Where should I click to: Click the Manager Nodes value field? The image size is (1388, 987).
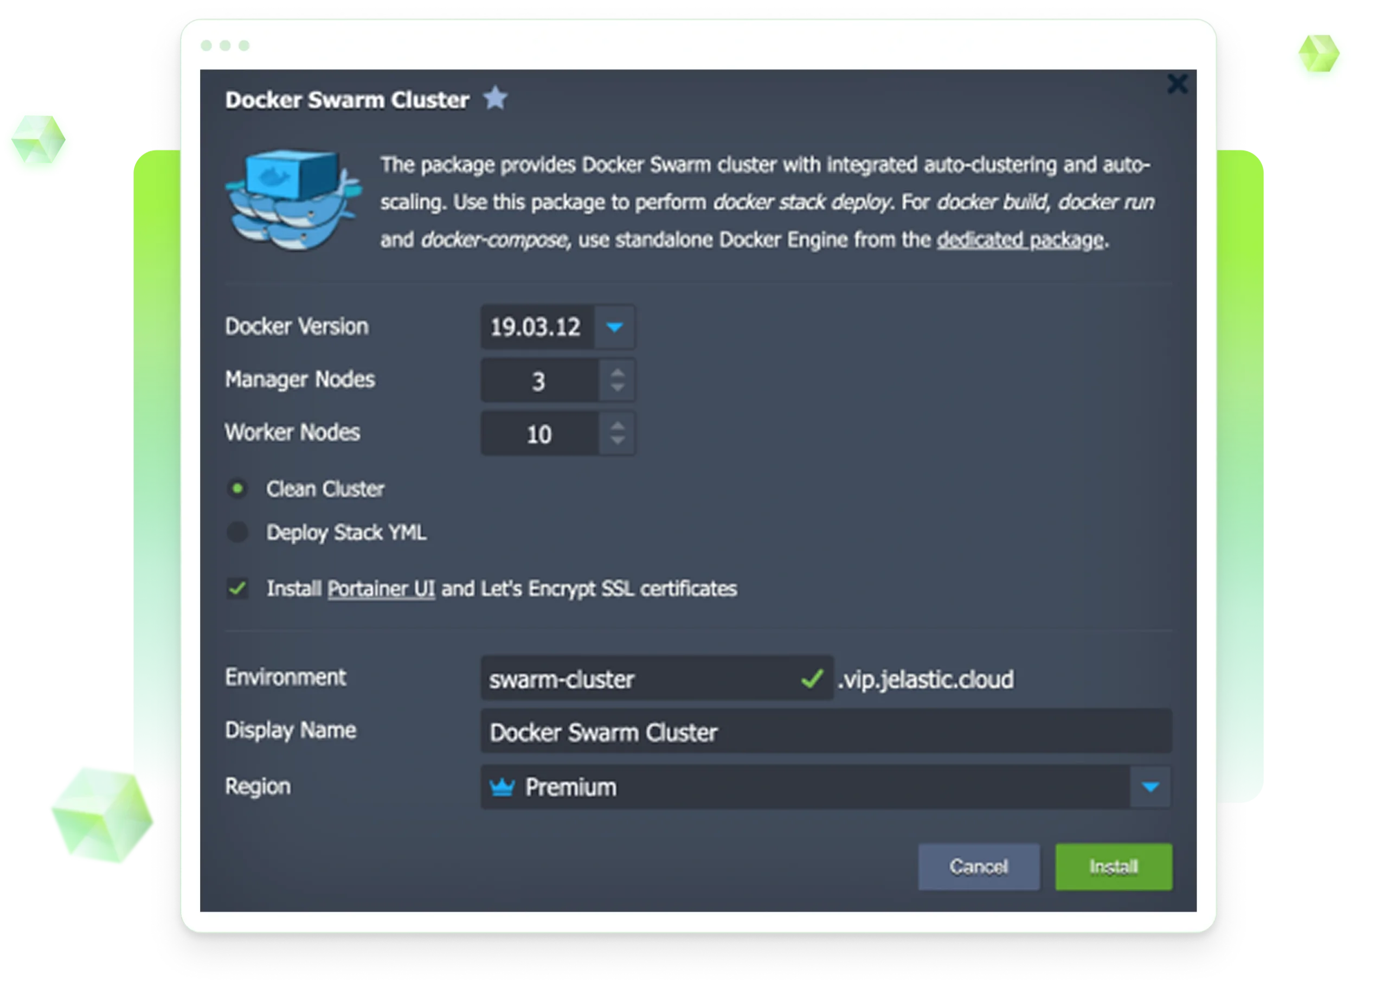tap(539, 381)
